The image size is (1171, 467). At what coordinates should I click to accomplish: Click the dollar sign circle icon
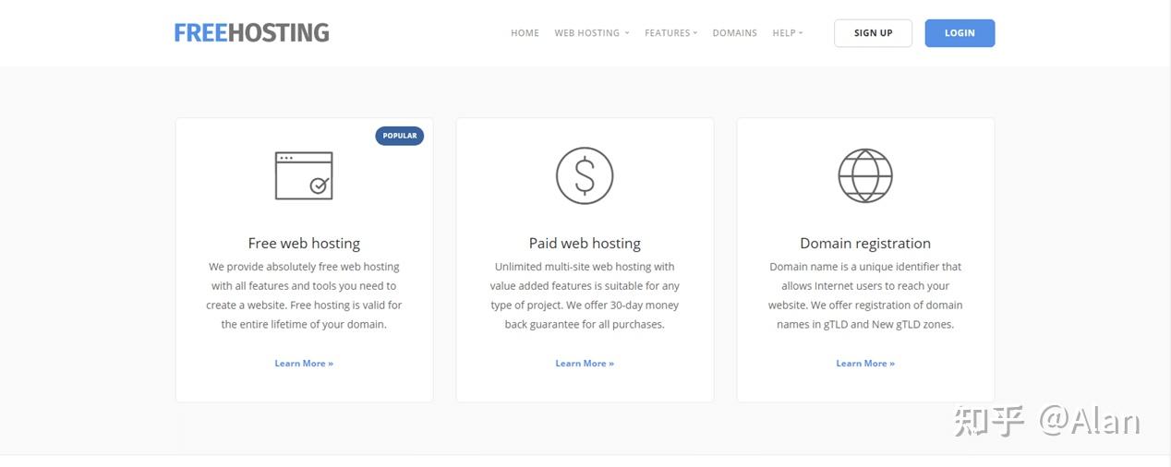point(585,175)
